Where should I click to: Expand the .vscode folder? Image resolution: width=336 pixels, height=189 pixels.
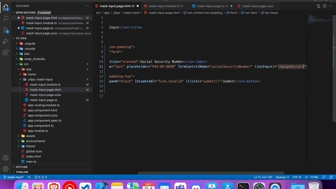pyautogui.click(x=29, y=49)
